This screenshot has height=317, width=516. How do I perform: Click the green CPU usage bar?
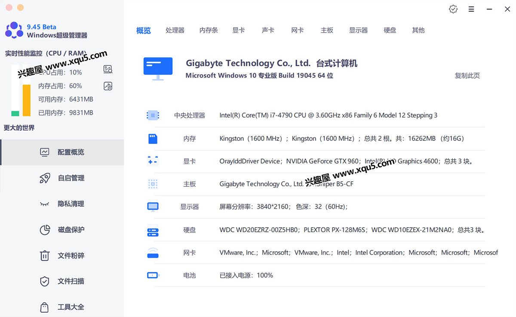[15, 113]
